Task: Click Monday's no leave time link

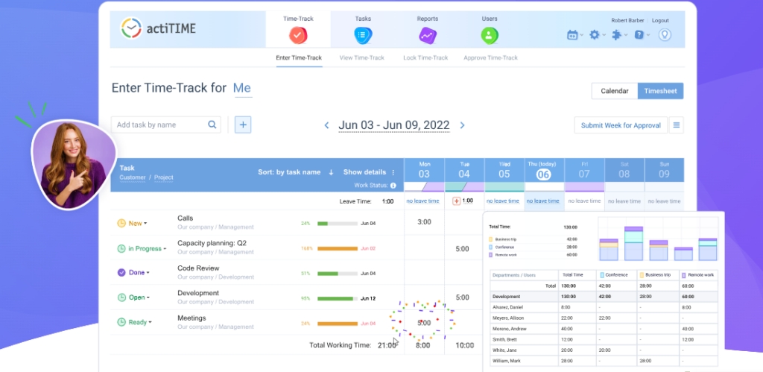Action: point(423,201)
